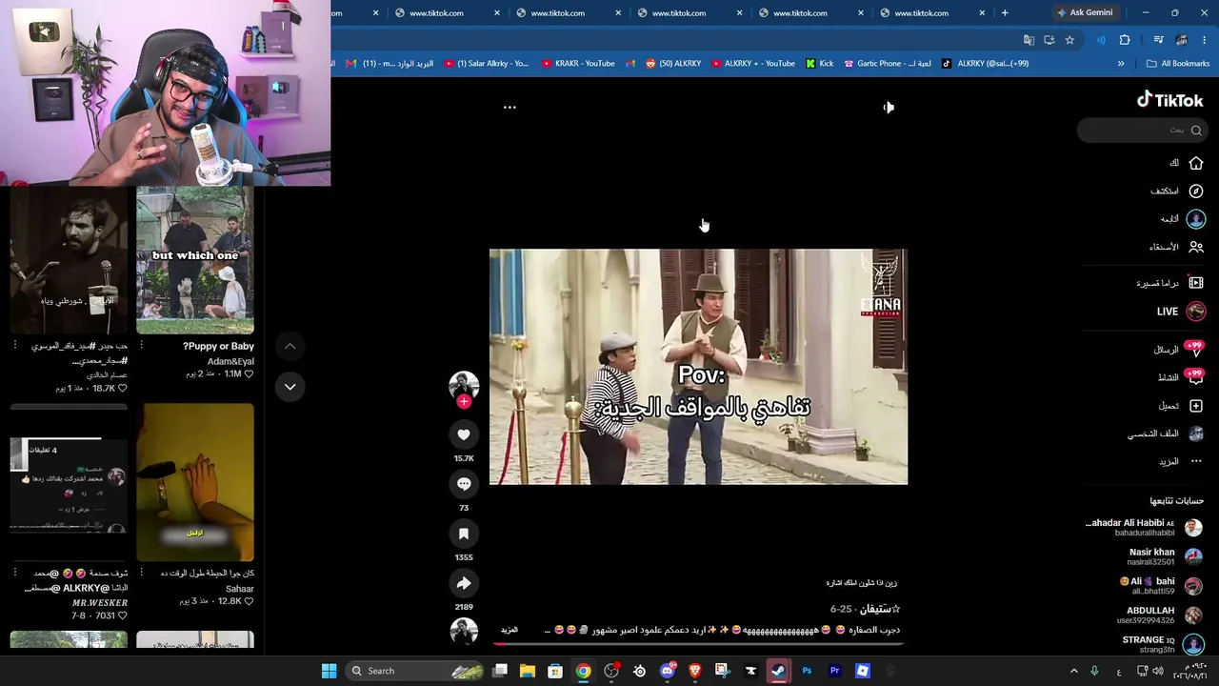The width and height of the screenshot is (1219, 686).
Task: Share the video with the arrow icon
Action: [x=464, y=583]
